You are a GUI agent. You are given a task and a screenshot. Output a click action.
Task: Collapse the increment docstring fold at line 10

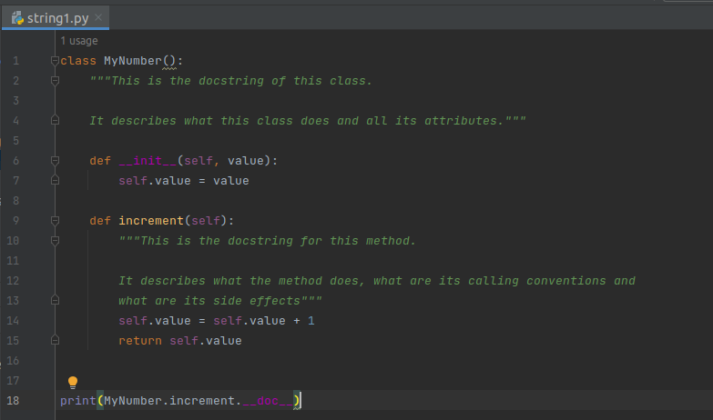click(x=55, y=241)
